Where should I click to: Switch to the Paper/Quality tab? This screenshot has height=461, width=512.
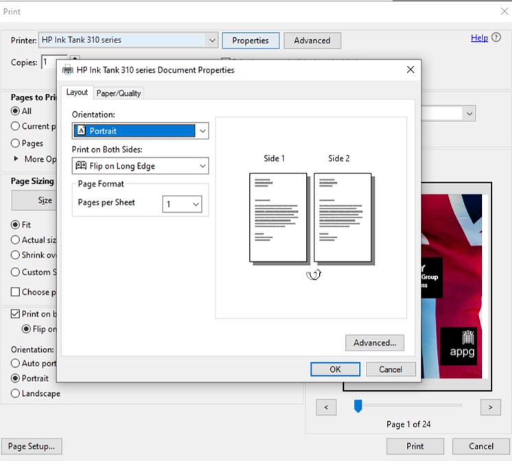click(x=119, y=93)
